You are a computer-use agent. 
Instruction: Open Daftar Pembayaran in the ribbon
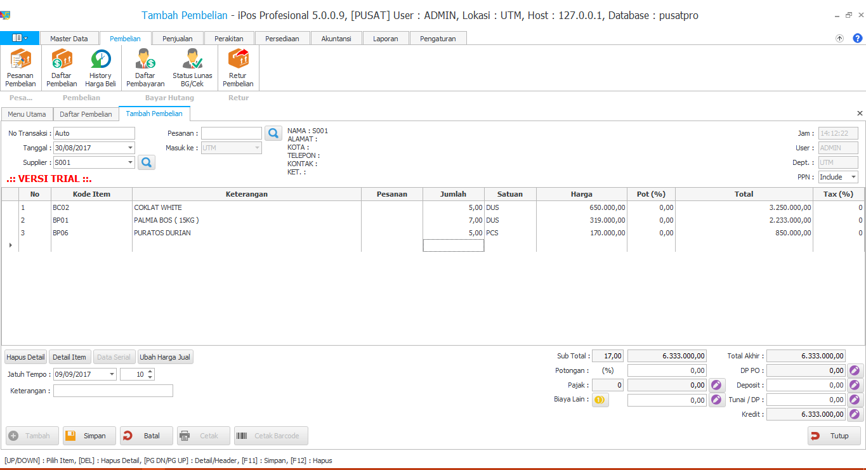click(145, 68)
